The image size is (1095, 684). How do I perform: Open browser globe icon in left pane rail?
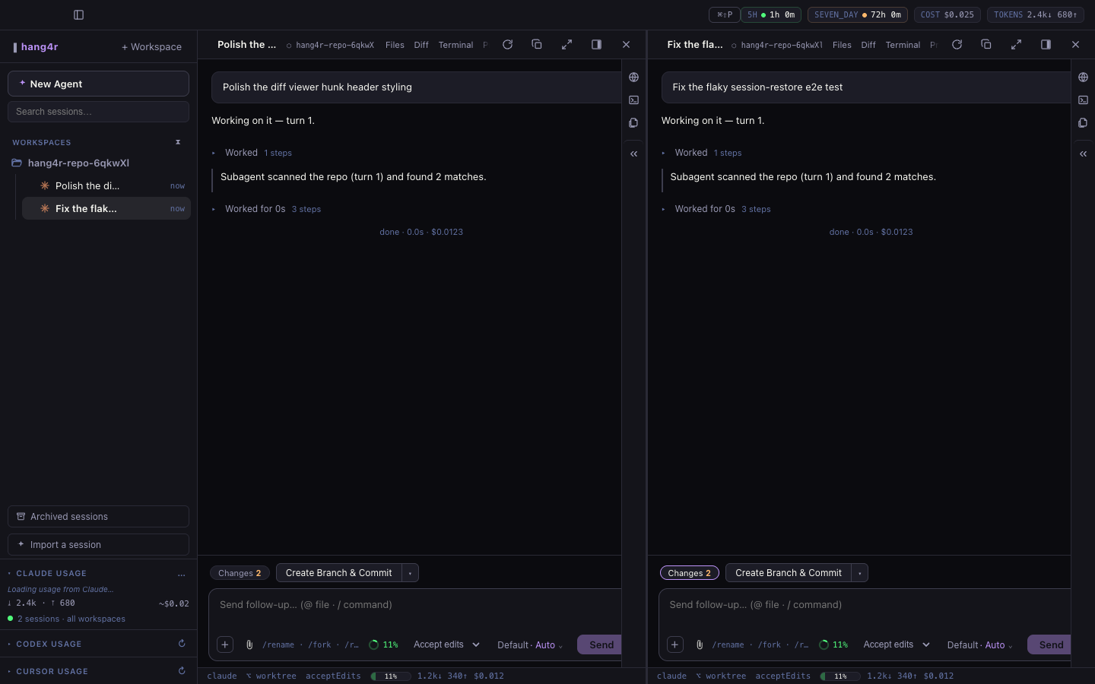coord(633,77)
